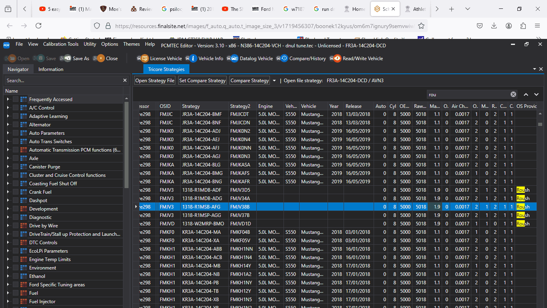Open the Utility menu
The image size is (547, 308).
[x=90, y=44]
